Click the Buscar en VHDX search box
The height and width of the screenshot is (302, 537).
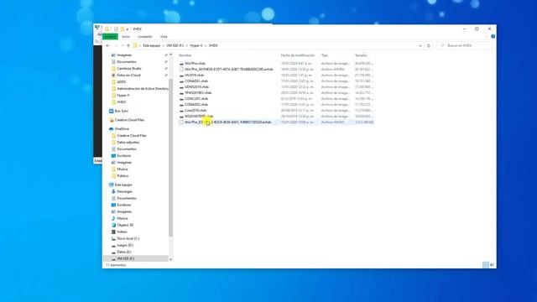pyautogui.click(x=465, y=45)
